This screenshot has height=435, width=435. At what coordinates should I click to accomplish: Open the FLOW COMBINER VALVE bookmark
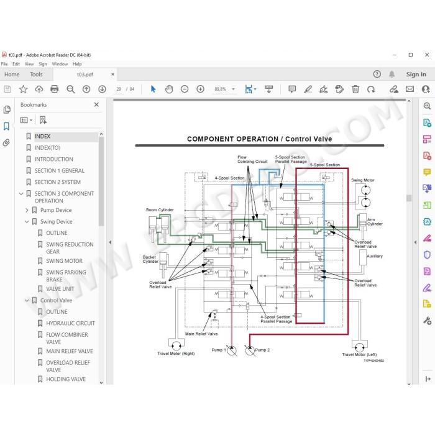coord(67,338)
